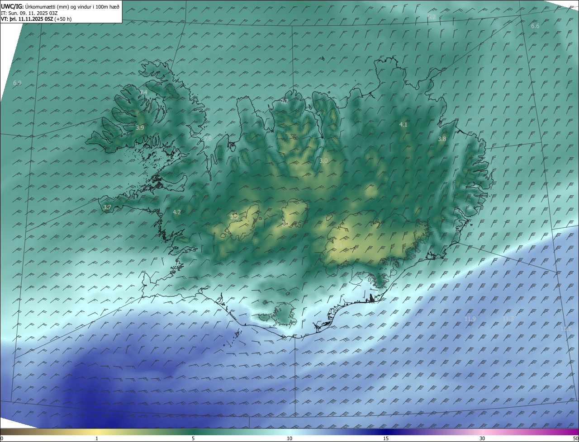Screen dimensions: 579x442
Task: Click the 7.8 value label
Action: coord(208,139)
